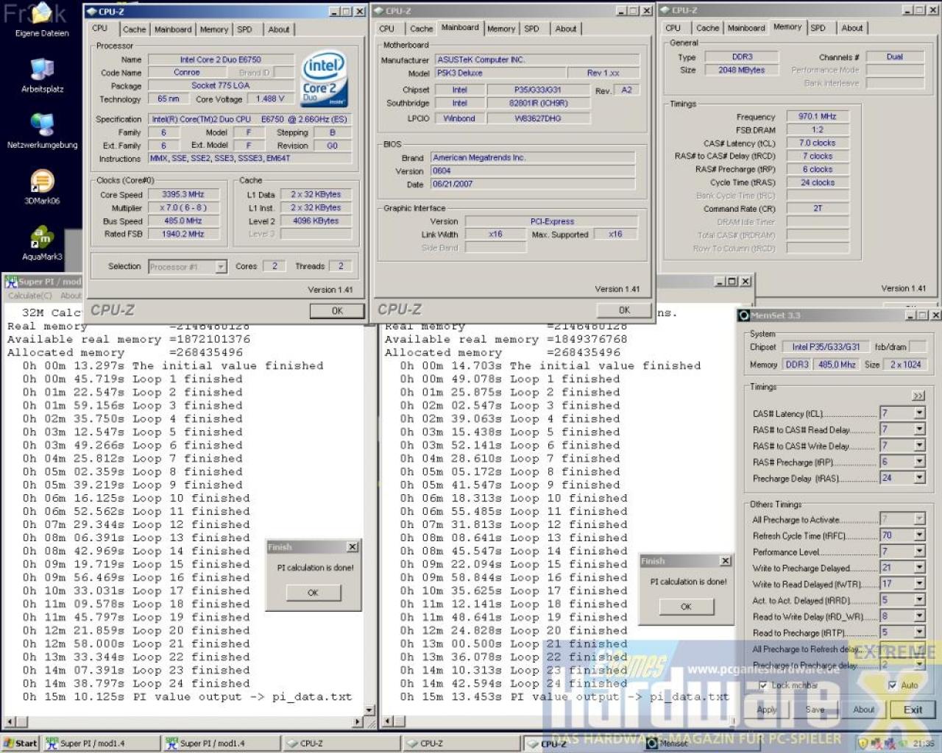Viewport: 942px width, 753px height.
Task: Click the MemSet 3.3 title bar icon
Action: [744, 315]
